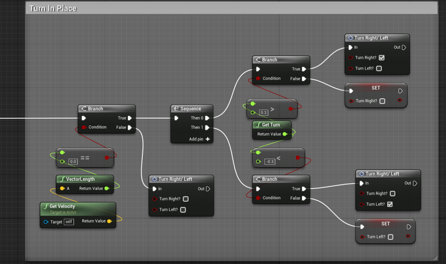Click the 0.3 value field on greater-than node
446x264 pixels.
click(x=264, y=113)
